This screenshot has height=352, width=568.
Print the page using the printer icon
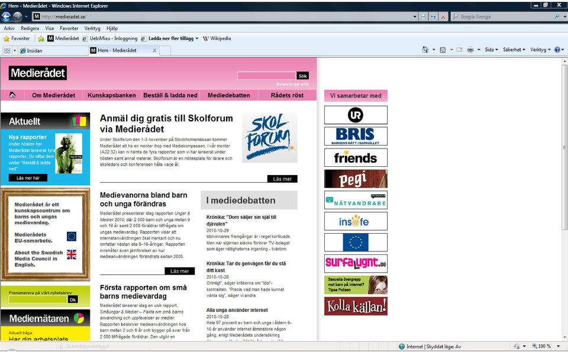tap(470, 50)
